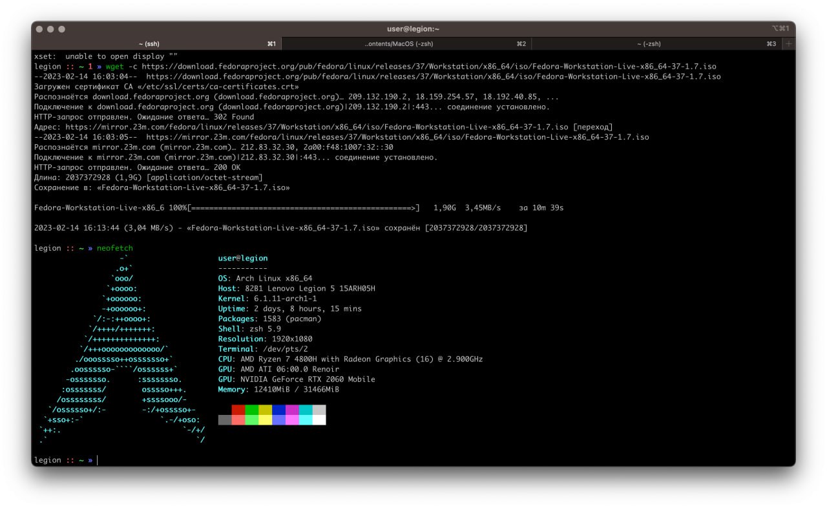Minimize the terminal window with the yellow button
This screenshot has width=827, height=508.
coord(50,29)
